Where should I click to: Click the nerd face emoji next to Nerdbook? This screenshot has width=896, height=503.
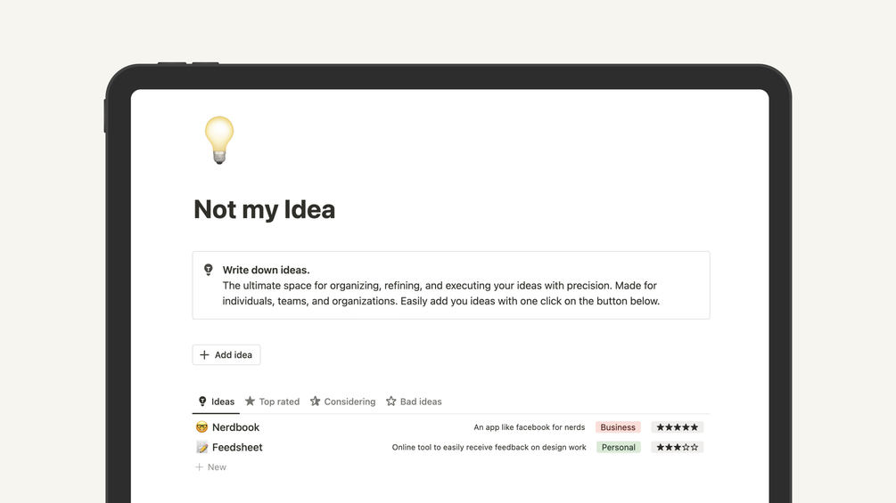tap(201, 427)
